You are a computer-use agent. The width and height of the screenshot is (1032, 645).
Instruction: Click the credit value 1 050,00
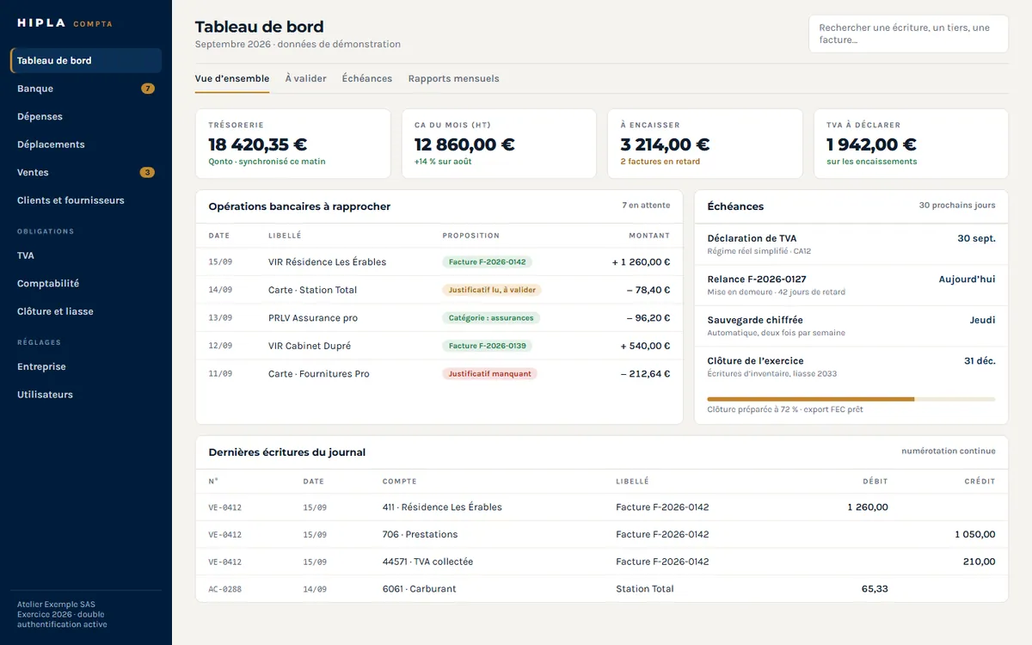tap(975, 534)
